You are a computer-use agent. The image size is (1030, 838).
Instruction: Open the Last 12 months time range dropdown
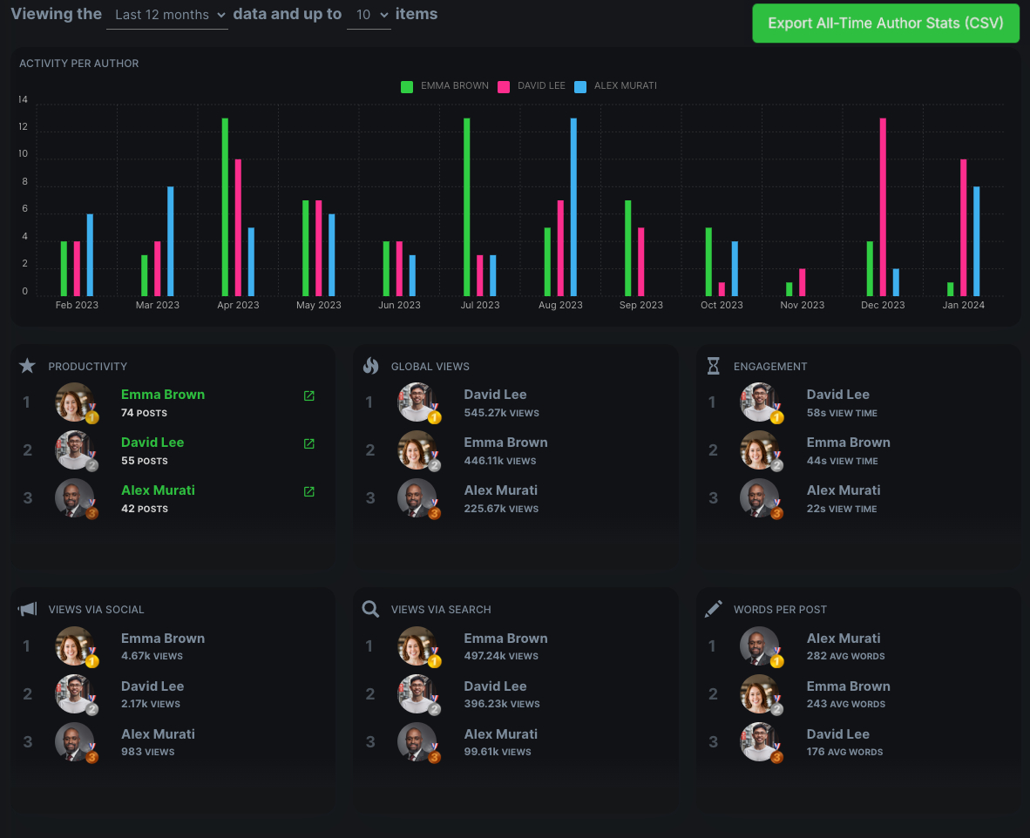[166, 14]
